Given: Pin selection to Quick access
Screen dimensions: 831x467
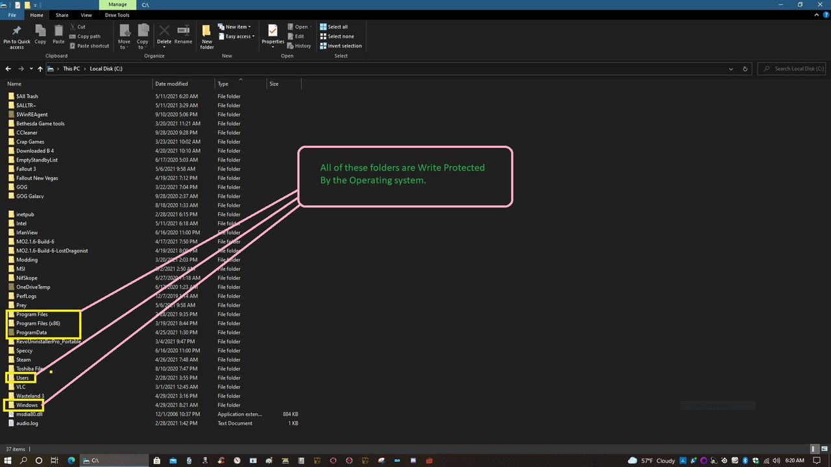Looking at the screenshot, I should [16, 37].
